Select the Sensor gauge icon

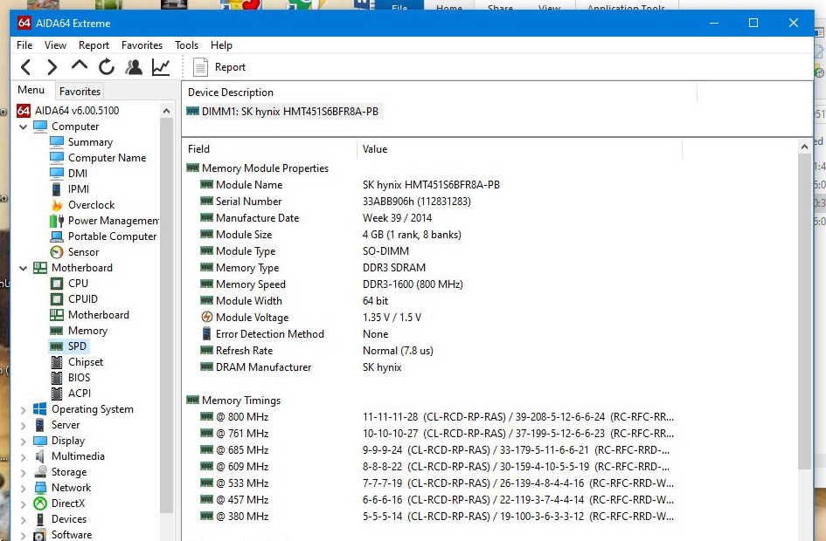[57, 252]
